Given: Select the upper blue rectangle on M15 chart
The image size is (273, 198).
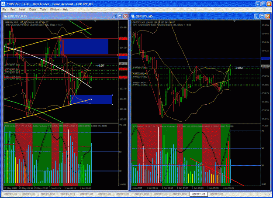Looking at the screenshot, I should tap(85, 46).
